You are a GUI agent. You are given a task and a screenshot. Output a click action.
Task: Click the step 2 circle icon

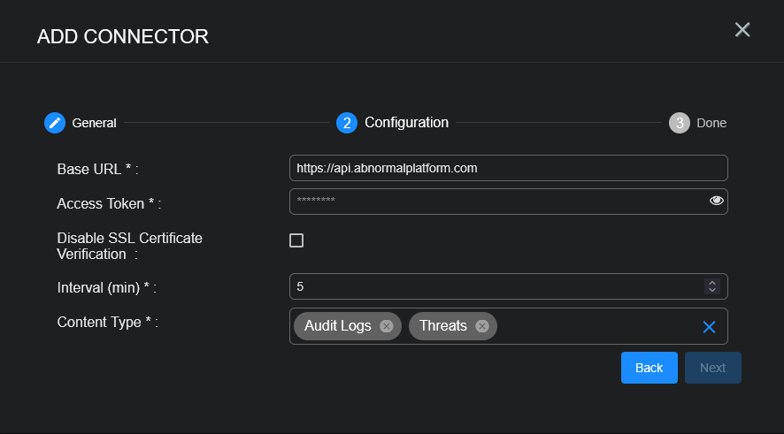click(347, 123)
